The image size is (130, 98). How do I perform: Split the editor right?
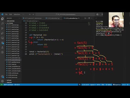point(89,18)
